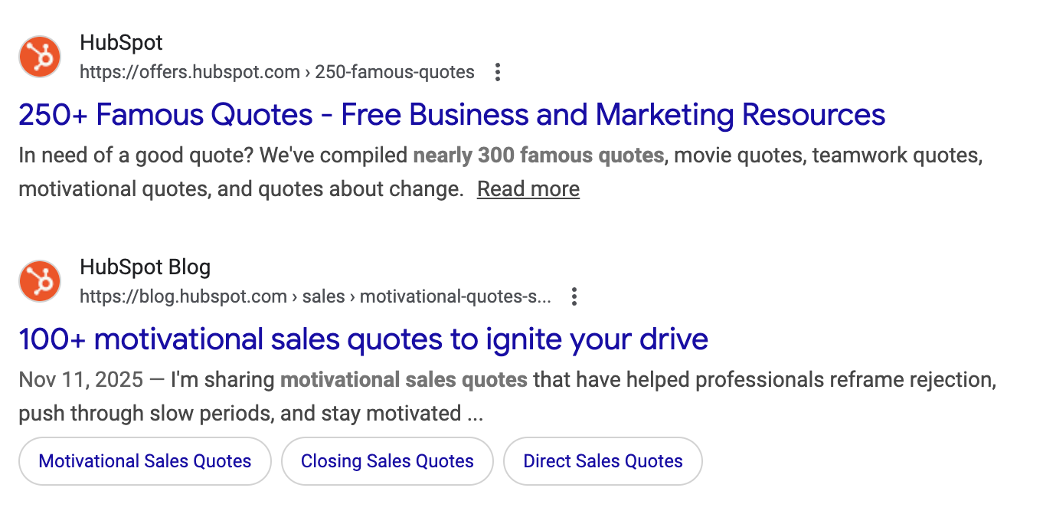Viewport: 1043px width, 524px height.
Task: Click the 'HubSpot Blog' site name
Action: pos(145,267)
